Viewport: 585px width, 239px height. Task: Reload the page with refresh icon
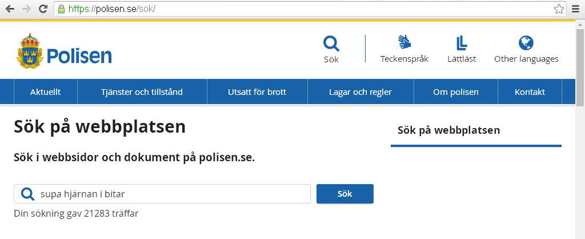43,9
